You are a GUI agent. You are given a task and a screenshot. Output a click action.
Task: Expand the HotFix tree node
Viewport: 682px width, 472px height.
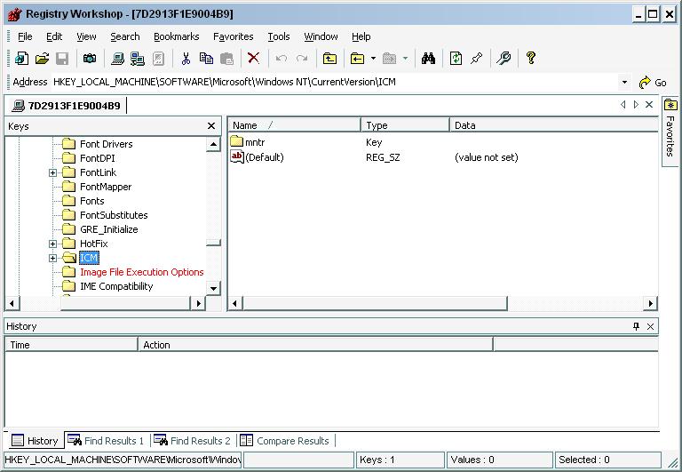(53, 244)
